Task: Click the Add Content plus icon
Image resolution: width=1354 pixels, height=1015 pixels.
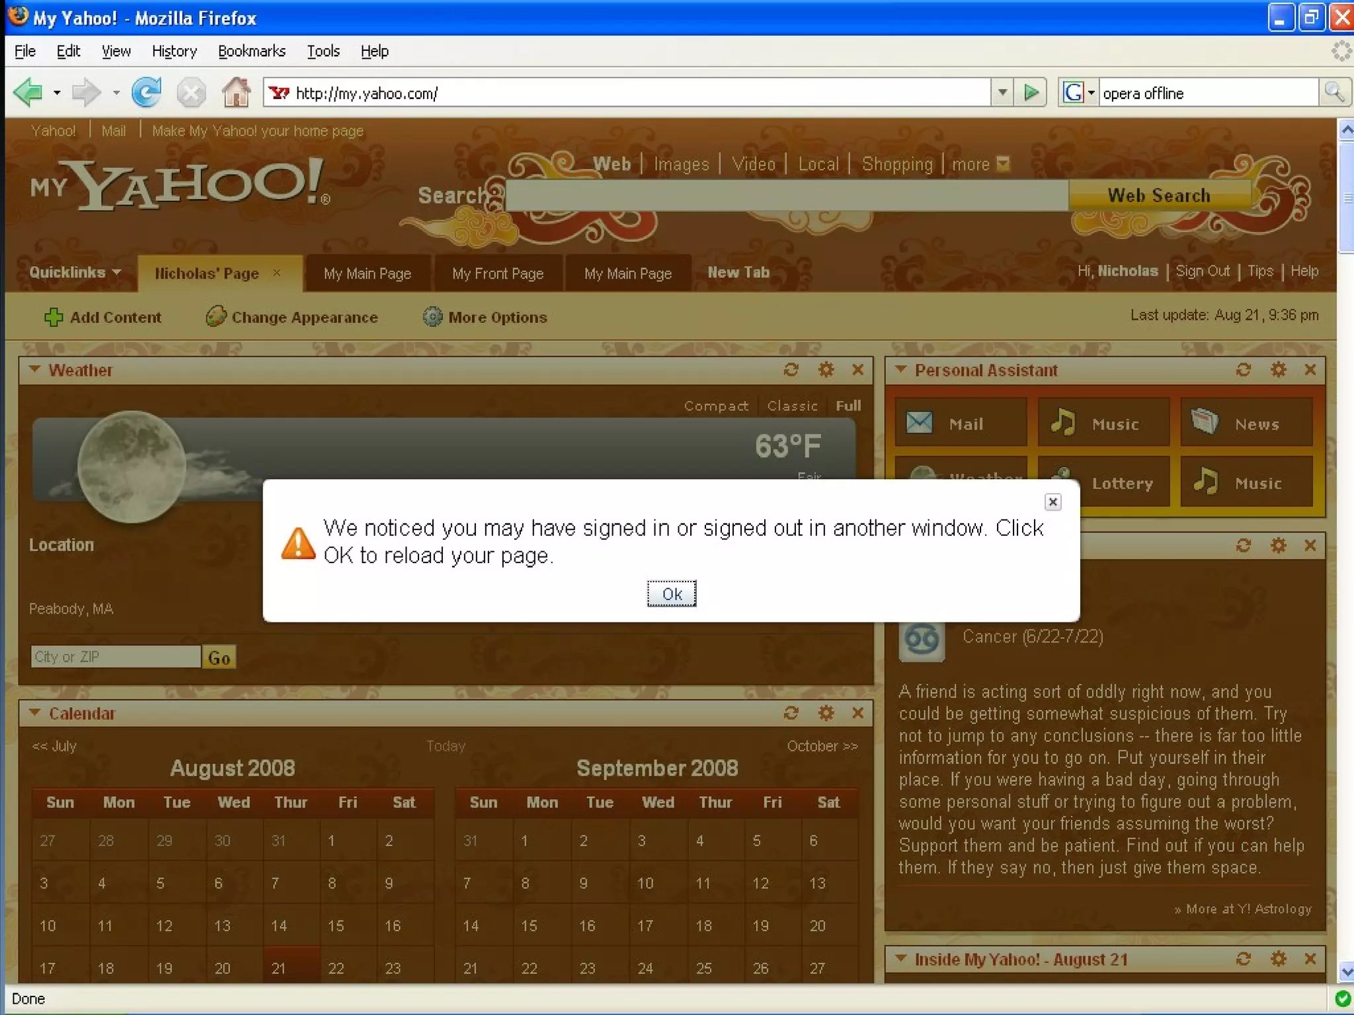Action: click(54, 317)
